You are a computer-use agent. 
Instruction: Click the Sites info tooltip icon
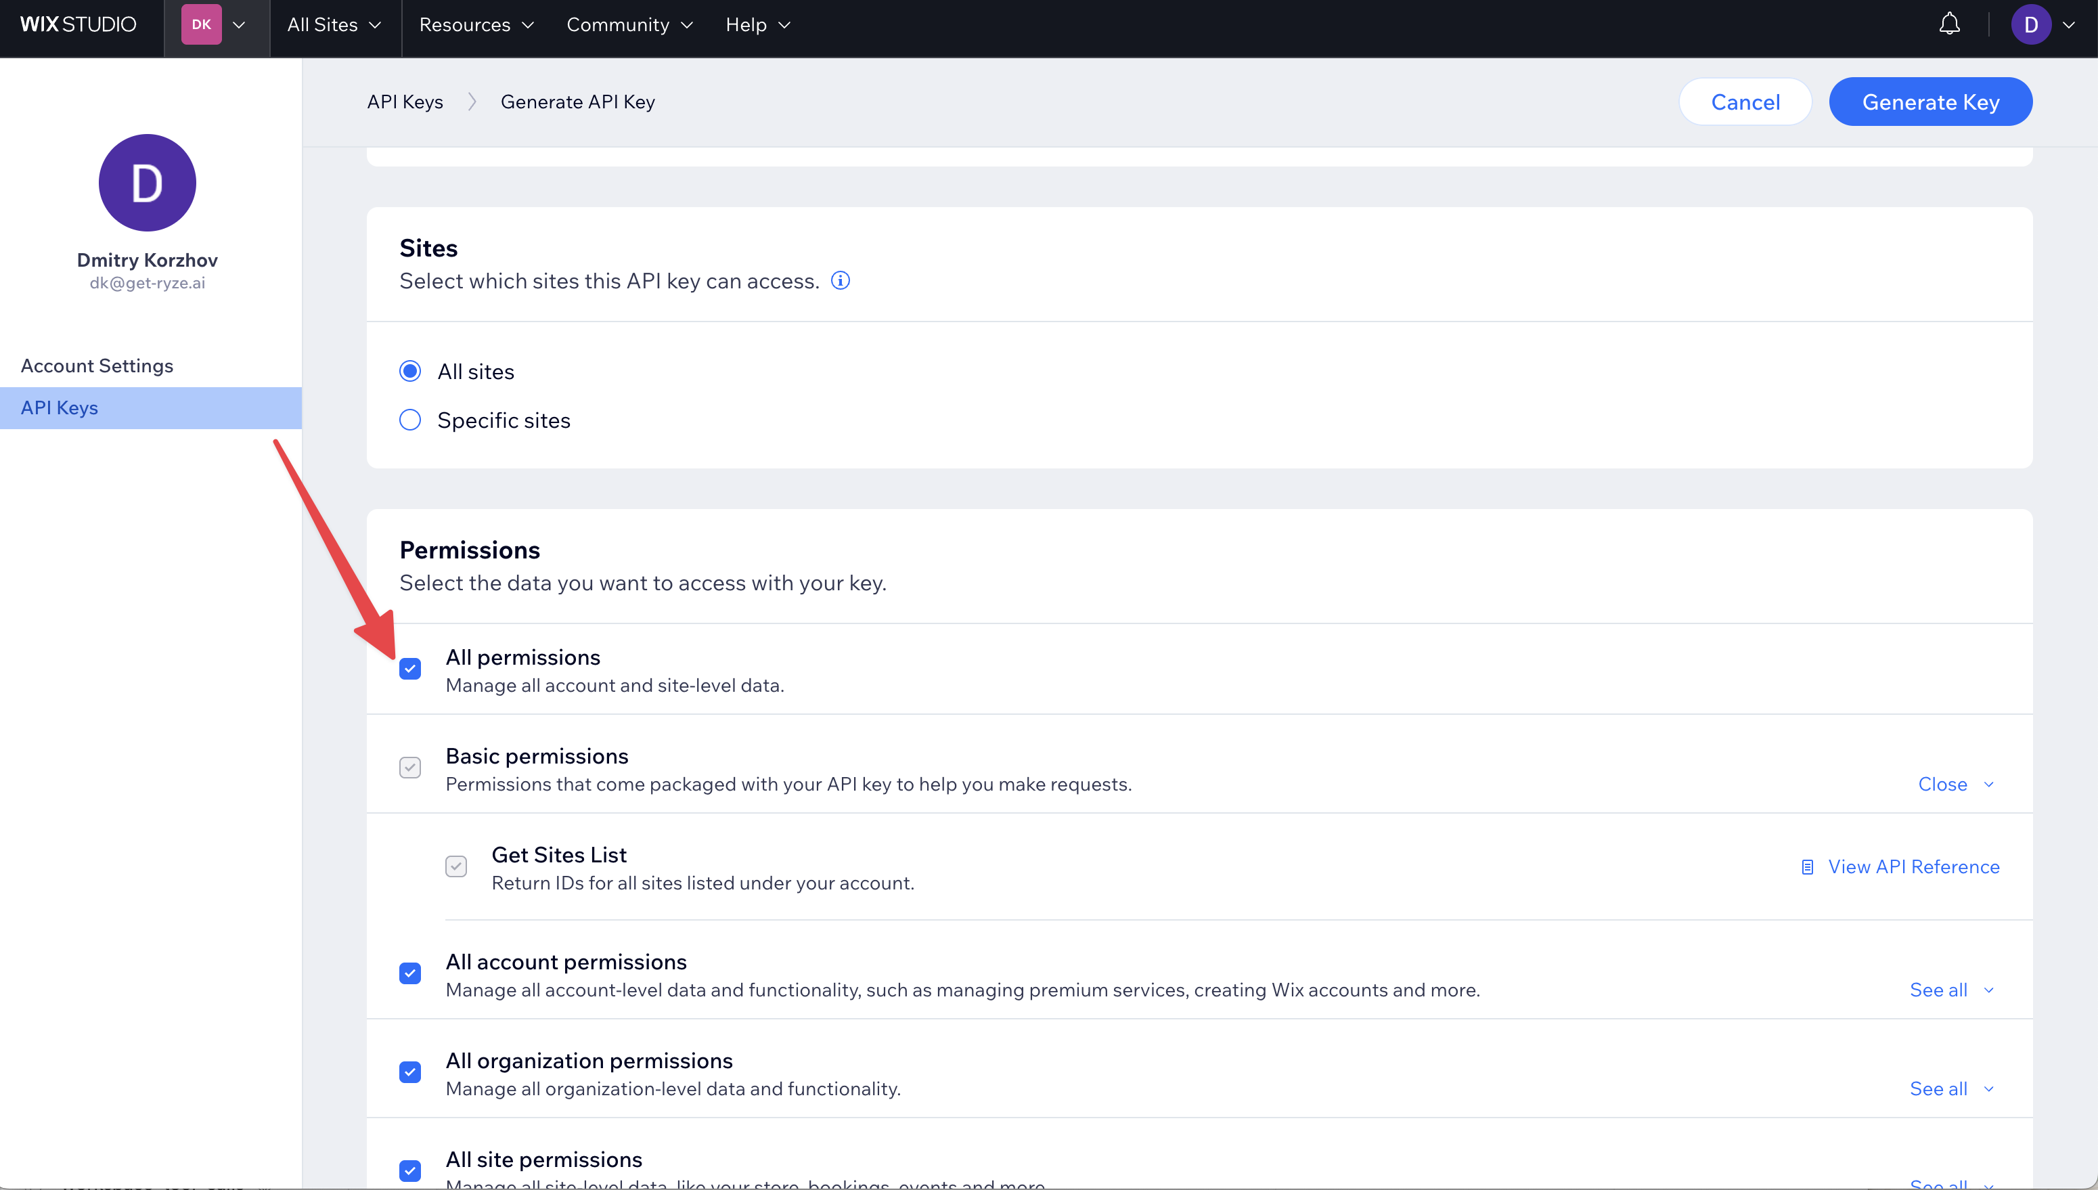coord(840,280)
